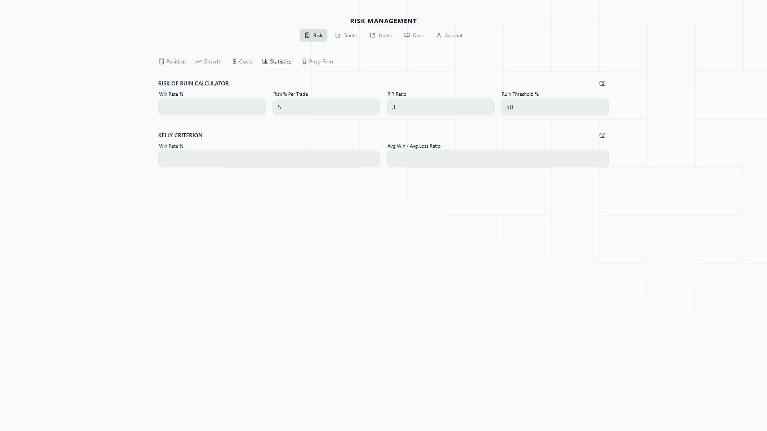767x431 pixels.
Task: Open the Notes section
Action: 381,36
